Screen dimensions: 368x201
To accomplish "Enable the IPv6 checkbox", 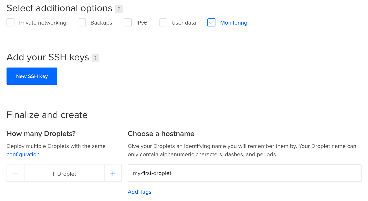I will point(128,23).
